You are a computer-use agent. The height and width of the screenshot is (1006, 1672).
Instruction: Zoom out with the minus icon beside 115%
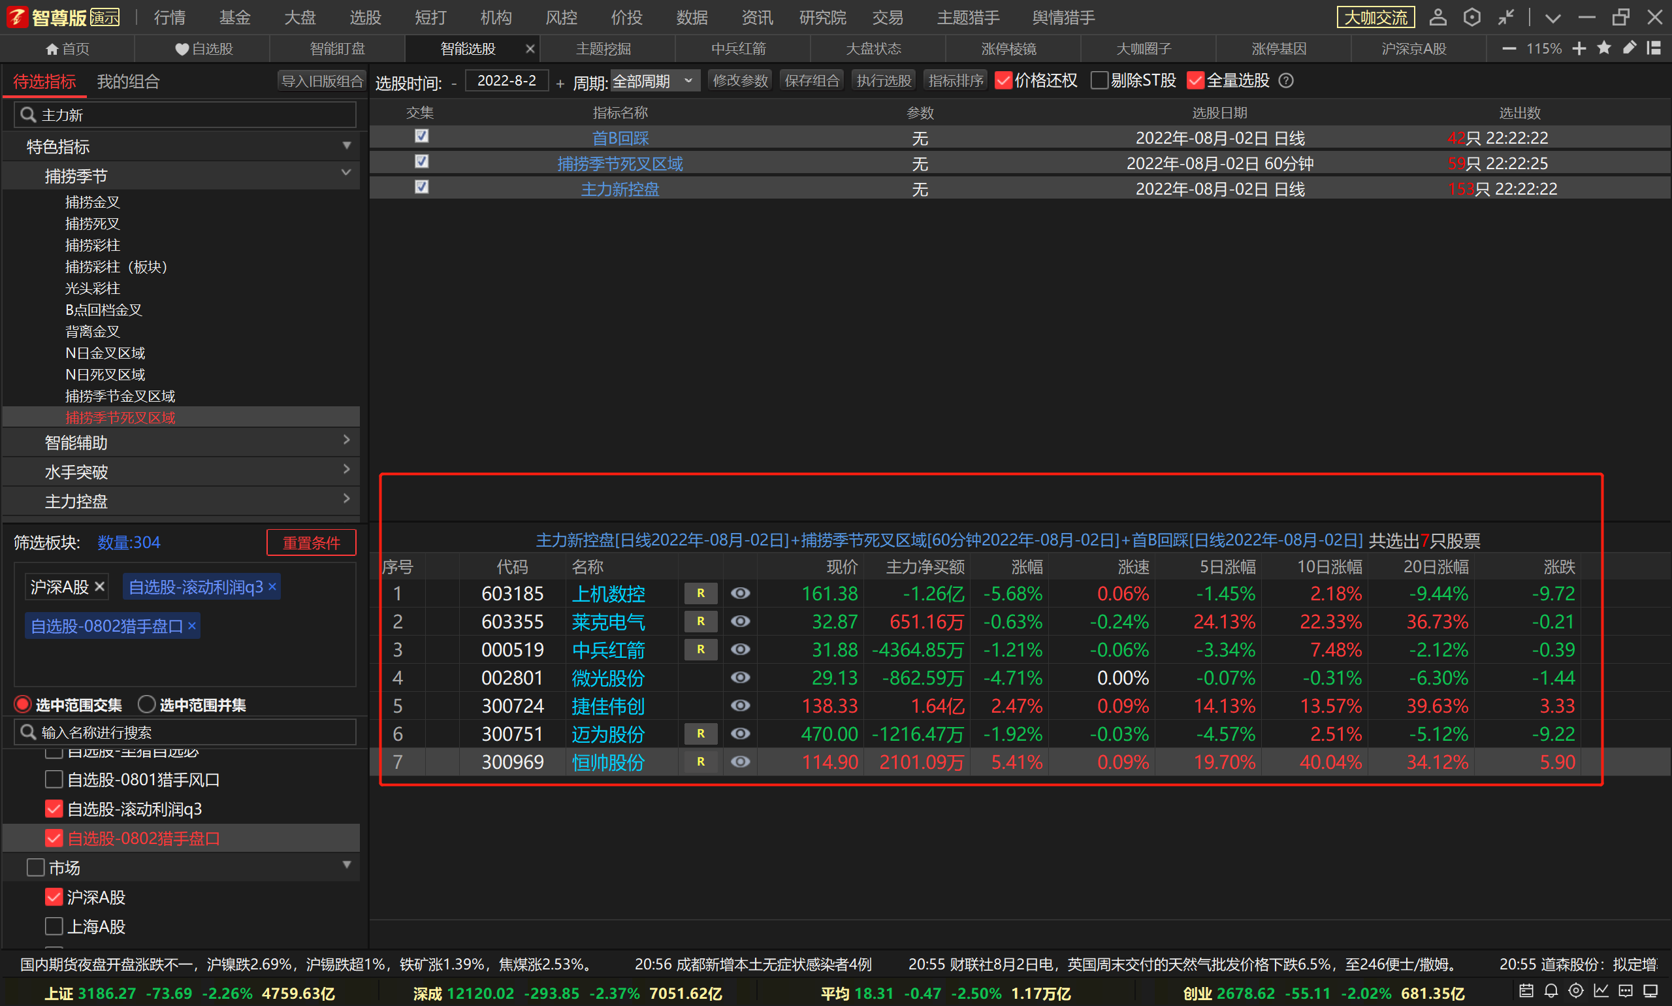(x=1509, y=49)
